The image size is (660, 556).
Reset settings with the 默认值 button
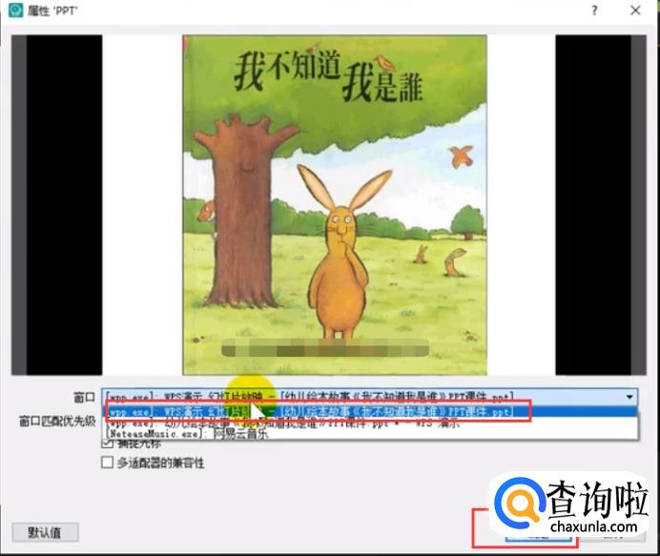click(x=45, y=532)
